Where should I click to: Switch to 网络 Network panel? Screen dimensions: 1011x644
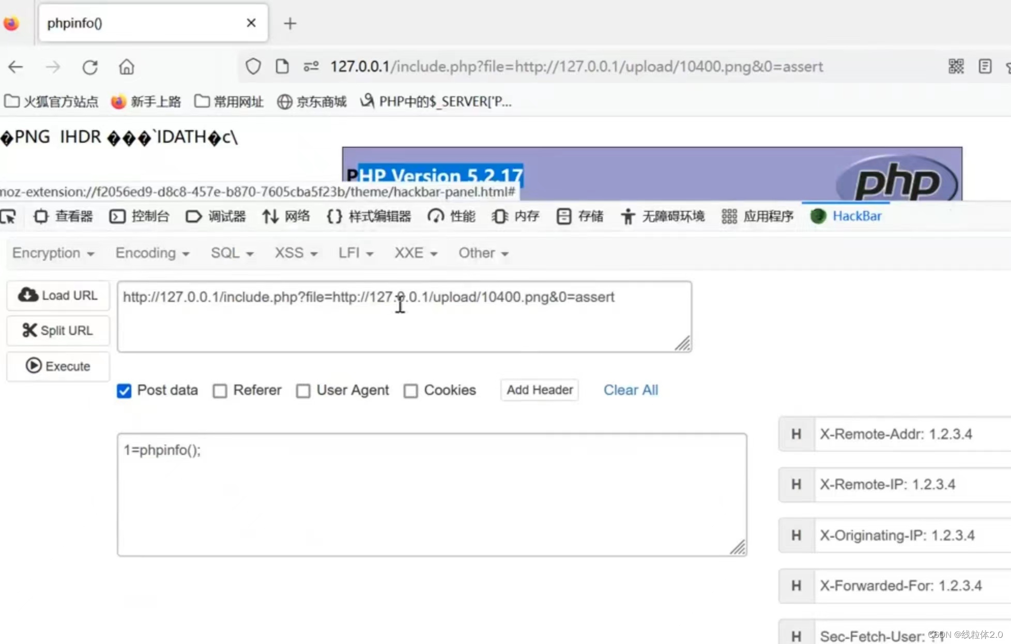(x=285, y=216)
